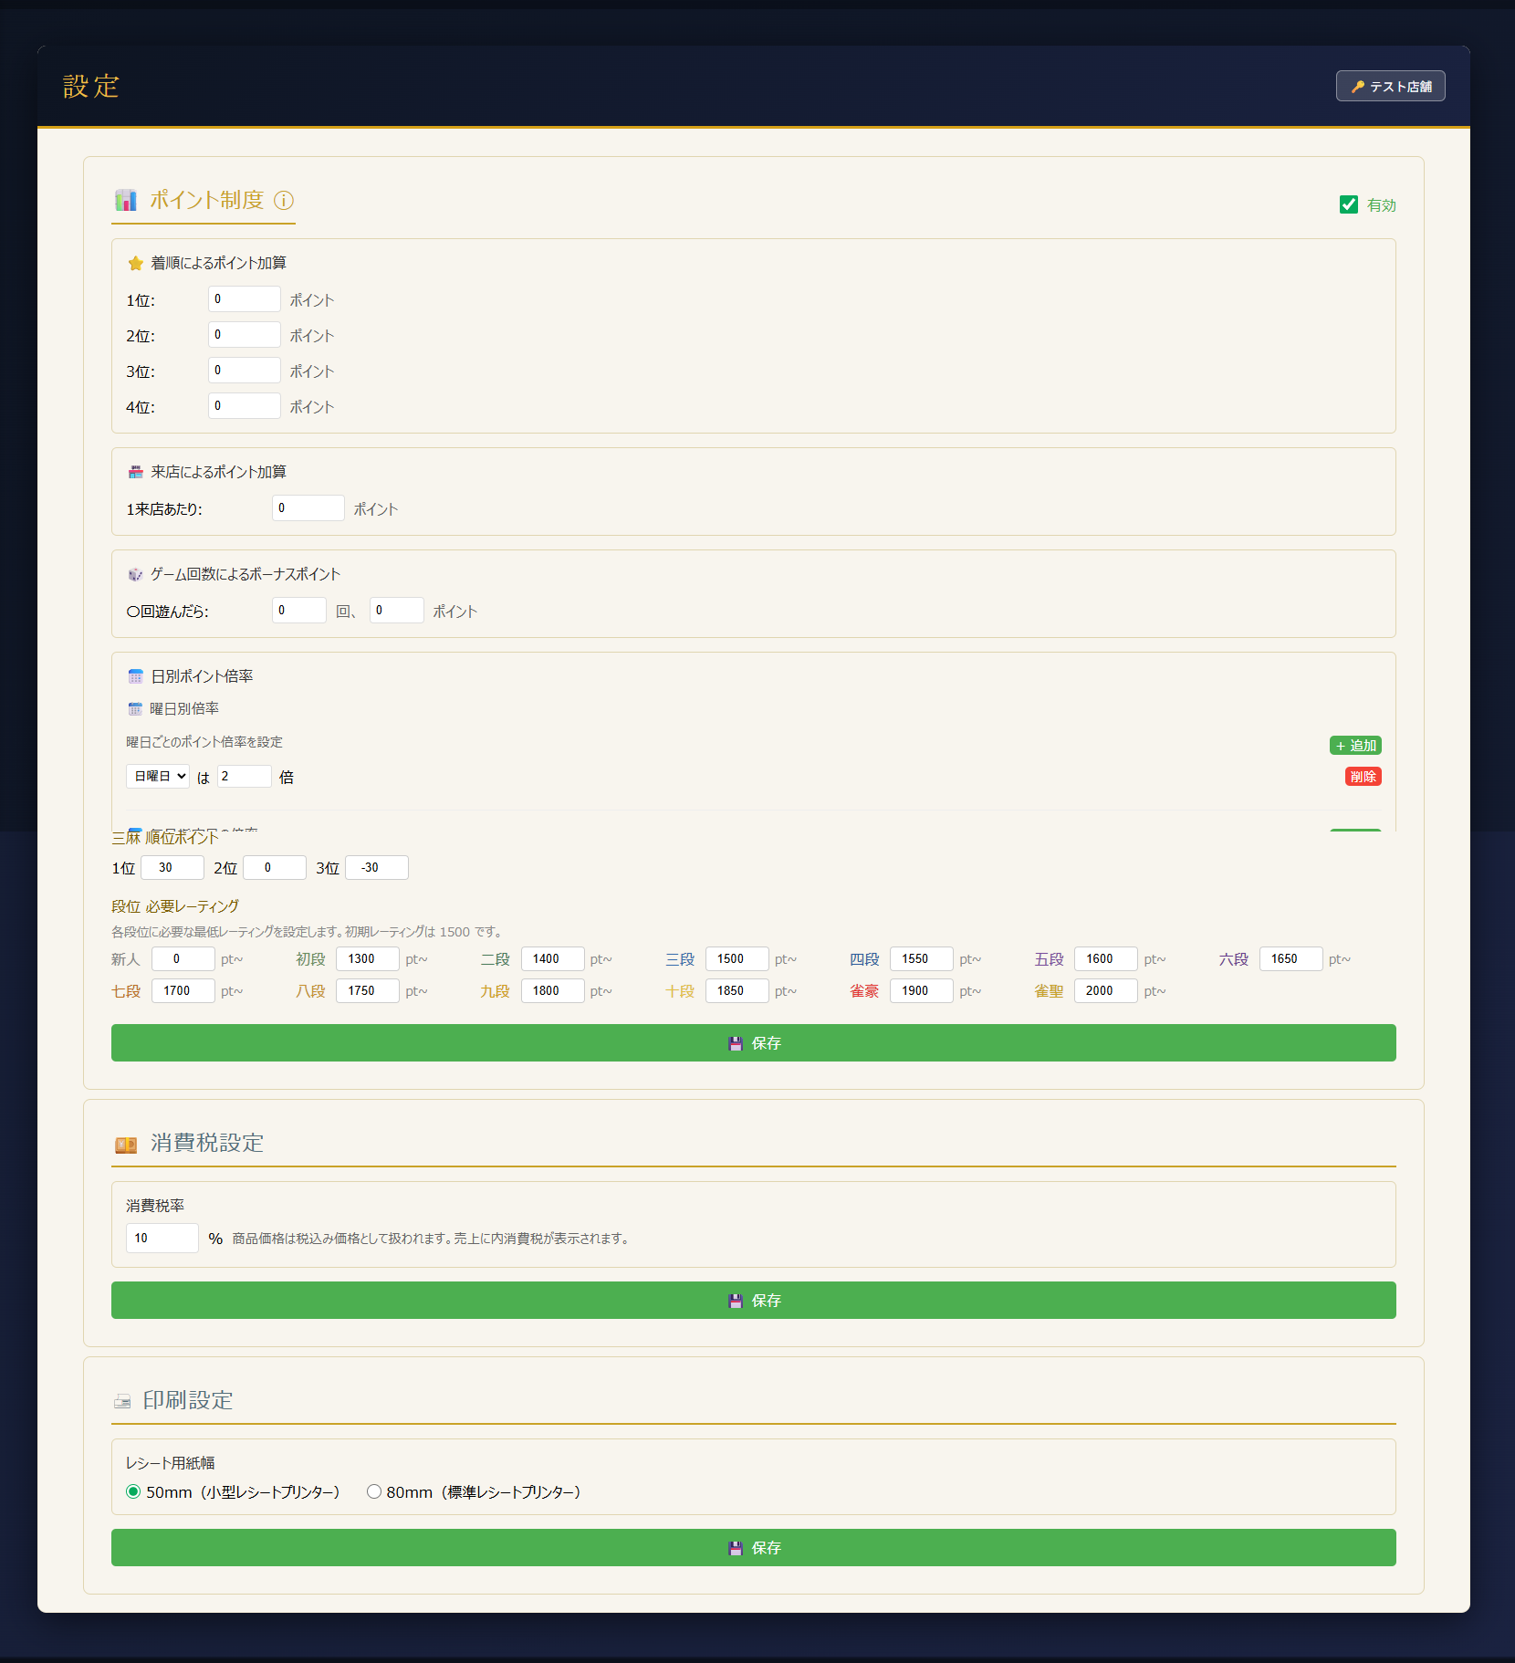Focus the 三麻 3位 field showing -30
The width and height of the screenshot is (1515, 1663).
(377, 868)
